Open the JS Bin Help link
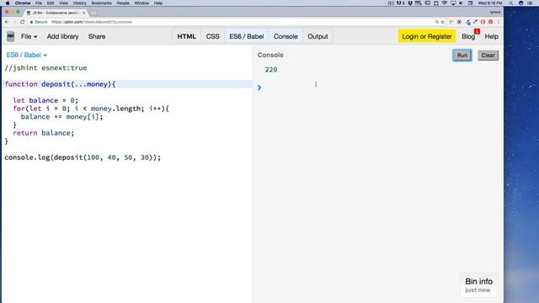Viewport: 539px width, 303px height. click(x=491, y=36)
